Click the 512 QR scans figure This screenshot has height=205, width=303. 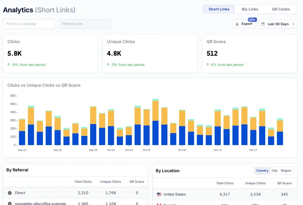click(212, 53)
